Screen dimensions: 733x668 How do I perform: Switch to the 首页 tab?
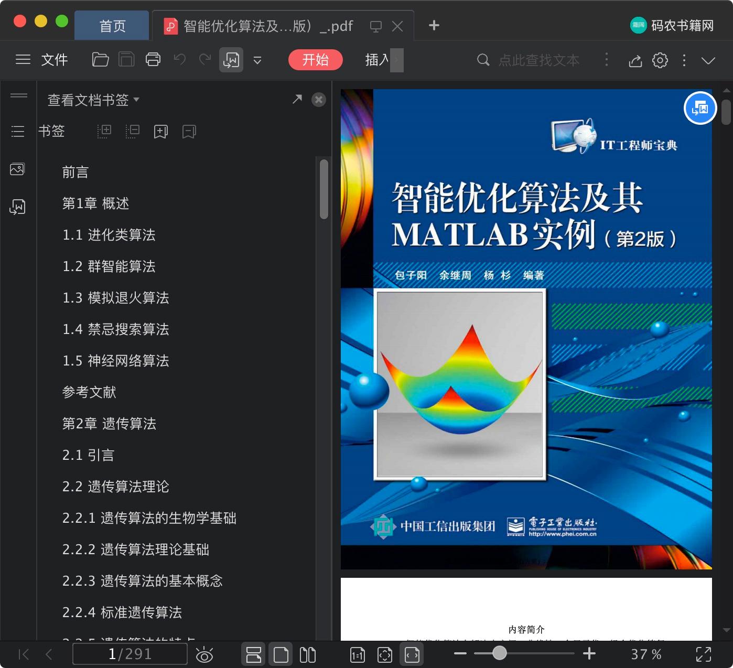(x=112, y=26)
